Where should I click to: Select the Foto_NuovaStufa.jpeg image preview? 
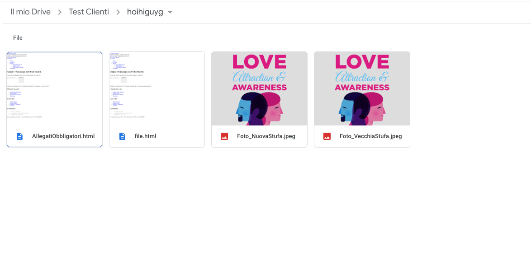(x=260, y=88)
